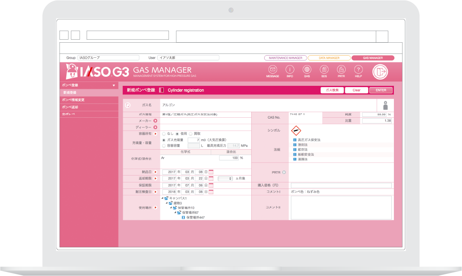Select the 容器容量 radio button
The width and height of the screenshot is (462, 276).
[164, 146]
